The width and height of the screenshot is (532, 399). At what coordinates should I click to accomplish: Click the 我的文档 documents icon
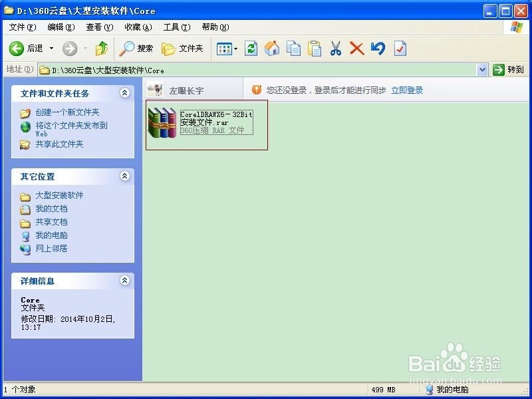[25, 209]
